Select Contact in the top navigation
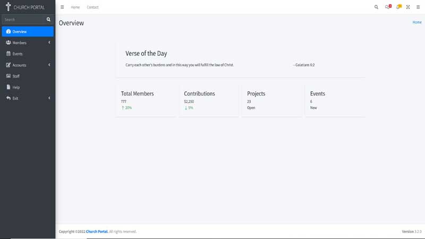This screenshot has width=425, height=239. point(92,7)
